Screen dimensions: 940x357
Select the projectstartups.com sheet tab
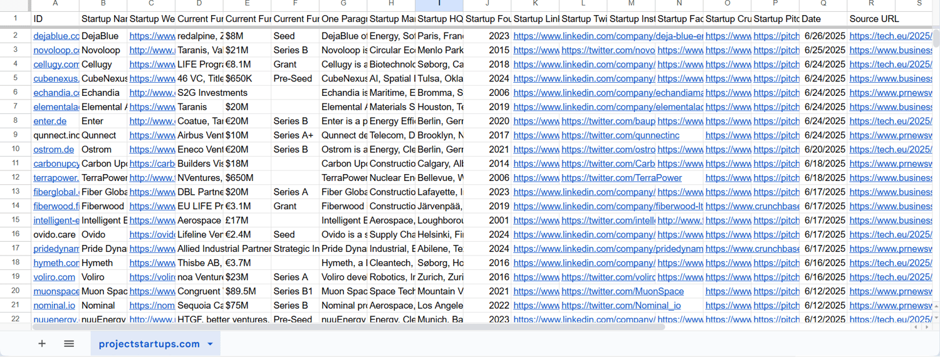[x=149, y=344]
